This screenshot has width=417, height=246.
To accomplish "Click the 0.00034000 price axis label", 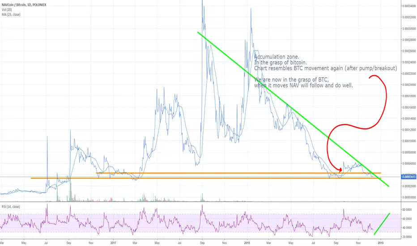I will pos(409,6).
